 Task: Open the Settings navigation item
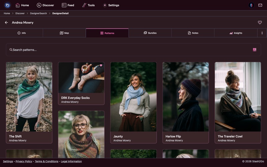[111, 5]
